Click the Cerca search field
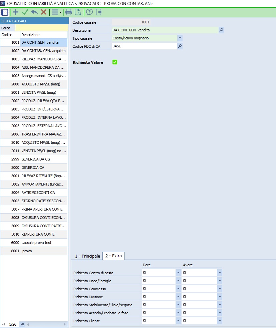 click(x=41, y=28)
